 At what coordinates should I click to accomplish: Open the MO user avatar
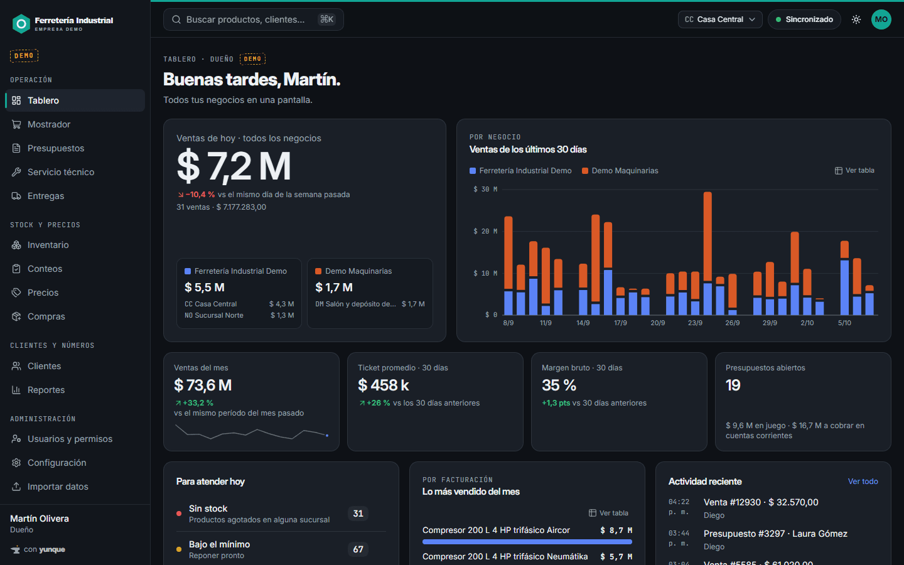tap(881, 19)
